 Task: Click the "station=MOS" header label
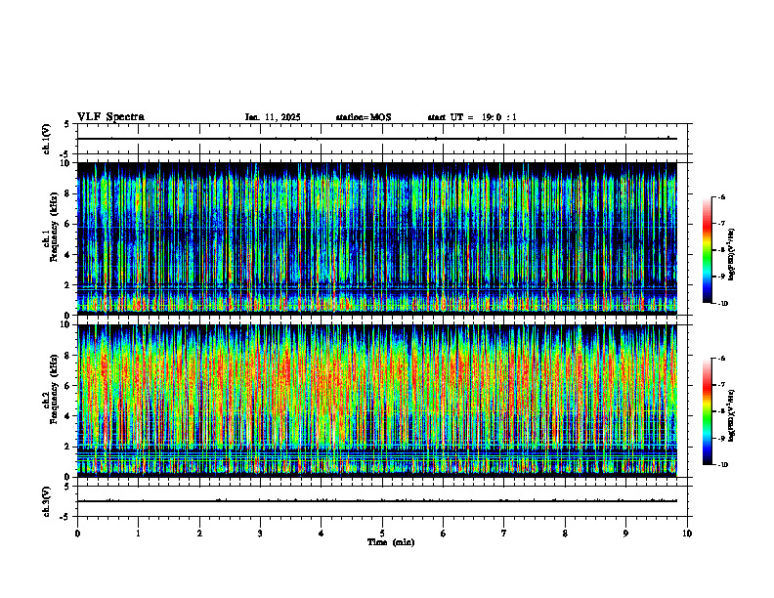[x=364, y=117]
